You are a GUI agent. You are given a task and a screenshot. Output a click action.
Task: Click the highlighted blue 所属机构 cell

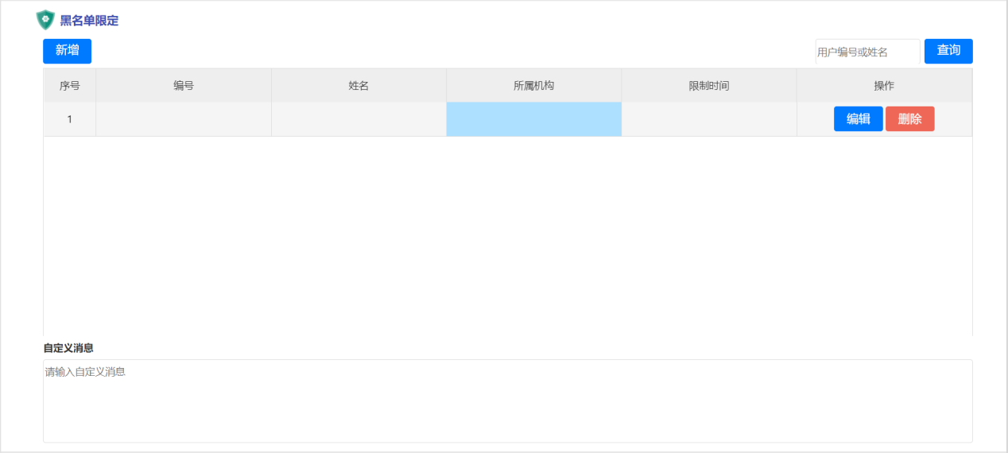click(x=533, y=119)
